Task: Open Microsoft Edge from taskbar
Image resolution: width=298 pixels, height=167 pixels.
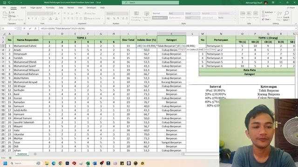Action: point(54,163)
